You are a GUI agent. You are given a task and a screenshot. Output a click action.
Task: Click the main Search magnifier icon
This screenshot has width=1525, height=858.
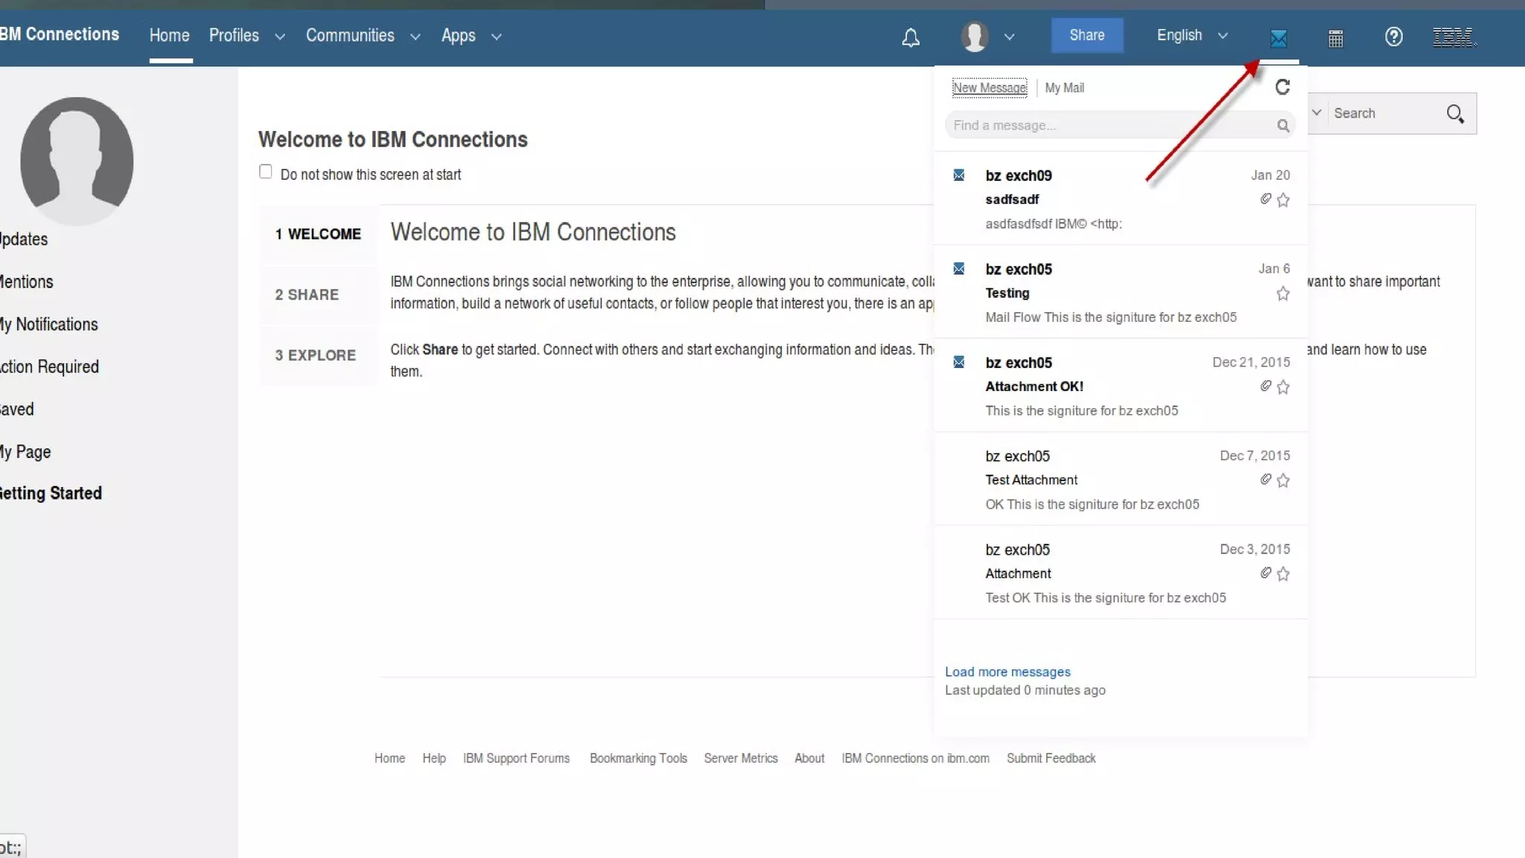(1455, 114)
